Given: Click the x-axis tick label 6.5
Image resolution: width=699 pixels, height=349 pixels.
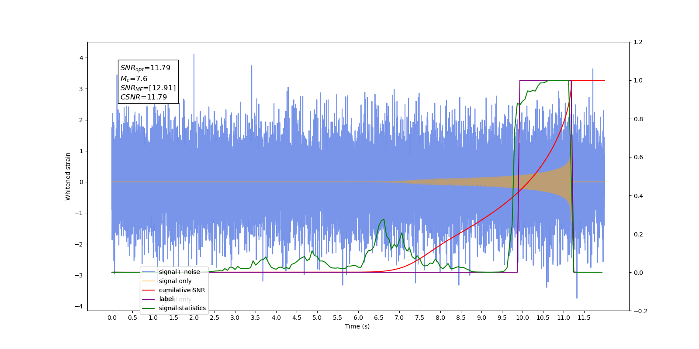Looking at the screenshot, I should tap(379, 318).
